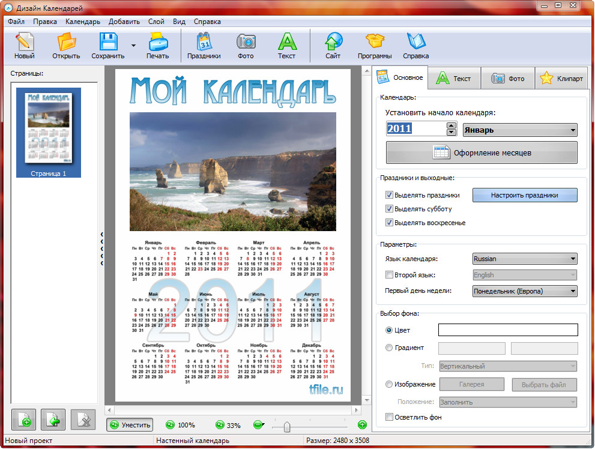Select the Градиент background radio button
Viewport: 595px width, 449px height.
pos(389,348)
